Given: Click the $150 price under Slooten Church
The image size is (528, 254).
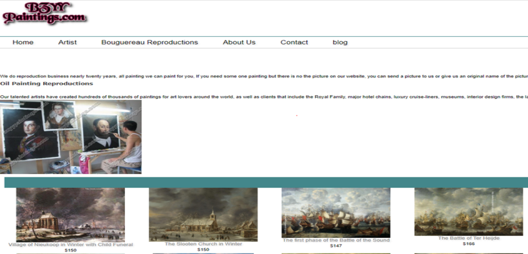Looking at the screenshot, I should coord(203,250).
